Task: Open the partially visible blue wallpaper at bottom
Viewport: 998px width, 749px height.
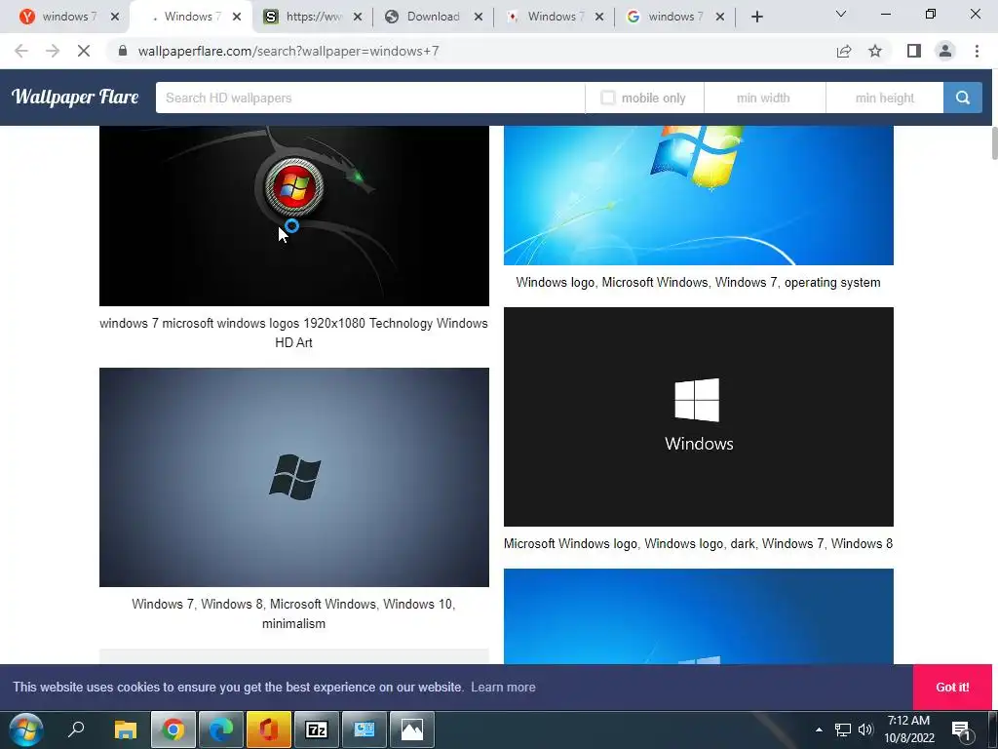Action: (x=698, y=616)
